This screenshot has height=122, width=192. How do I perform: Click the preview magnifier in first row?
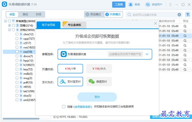[185, 26]
